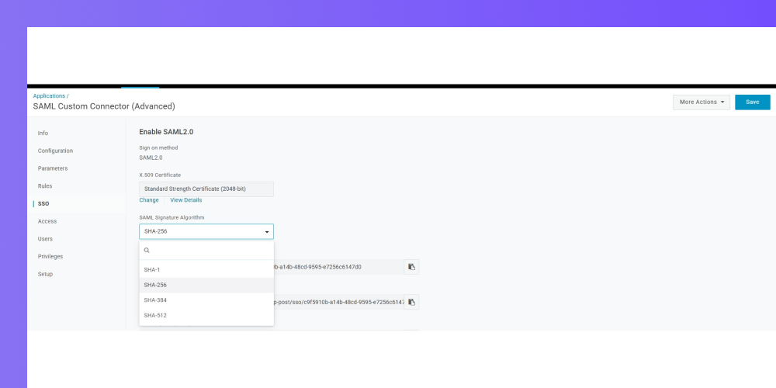Screen dimensions: 776x388
Task: Choose SHA-256 in the dropdown list
Action: (206, 285)
